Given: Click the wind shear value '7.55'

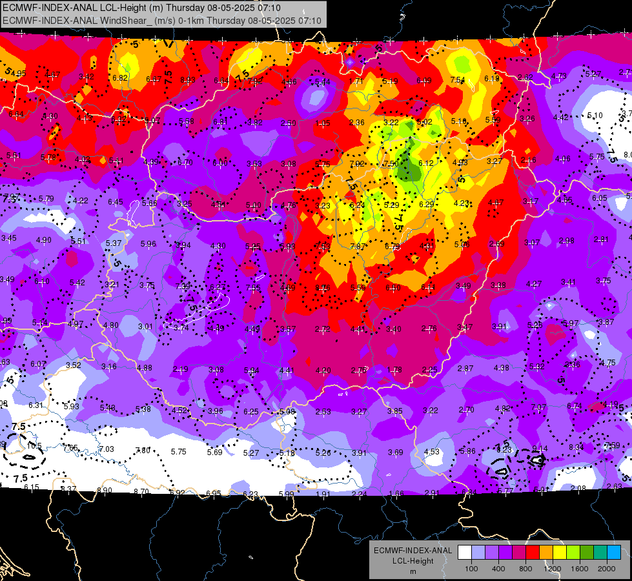Looking at the screenshot, I should click(x=253, y=287).
